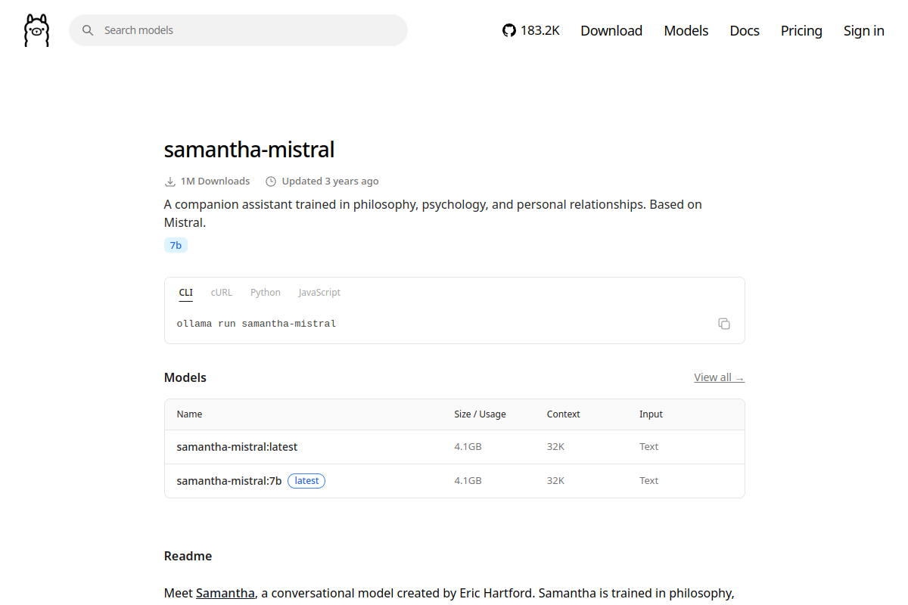This screenshot has height=605, width=908.
Task: Go to the Download page
Action: pos(611,30)
